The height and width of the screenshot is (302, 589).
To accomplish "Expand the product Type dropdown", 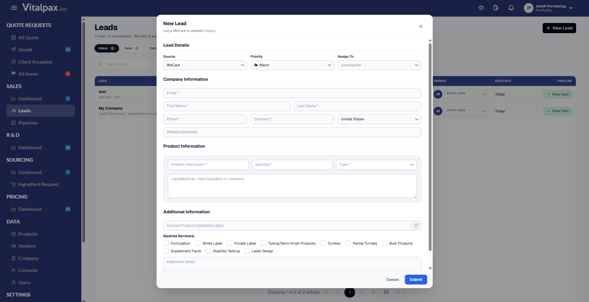I will tap(376, 165).
